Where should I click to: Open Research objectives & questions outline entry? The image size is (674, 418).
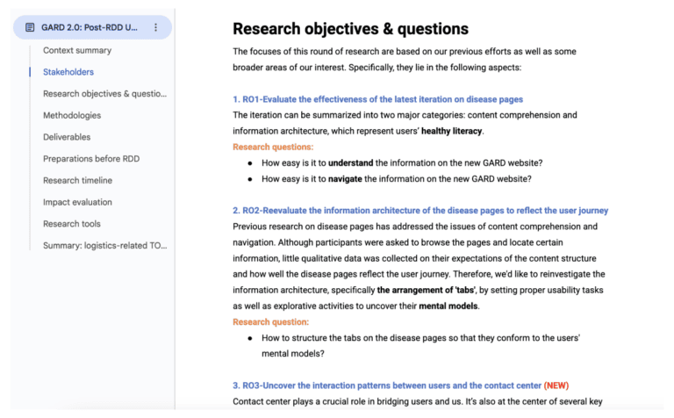click(104, 94)
